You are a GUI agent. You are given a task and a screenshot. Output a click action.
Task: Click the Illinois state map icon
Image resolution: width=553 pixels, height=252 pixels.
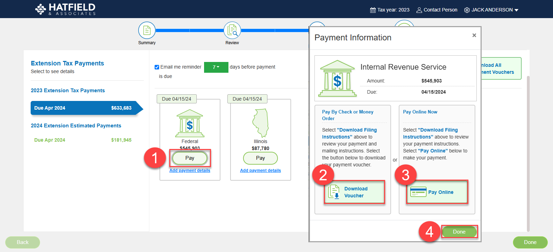point(260,123)
